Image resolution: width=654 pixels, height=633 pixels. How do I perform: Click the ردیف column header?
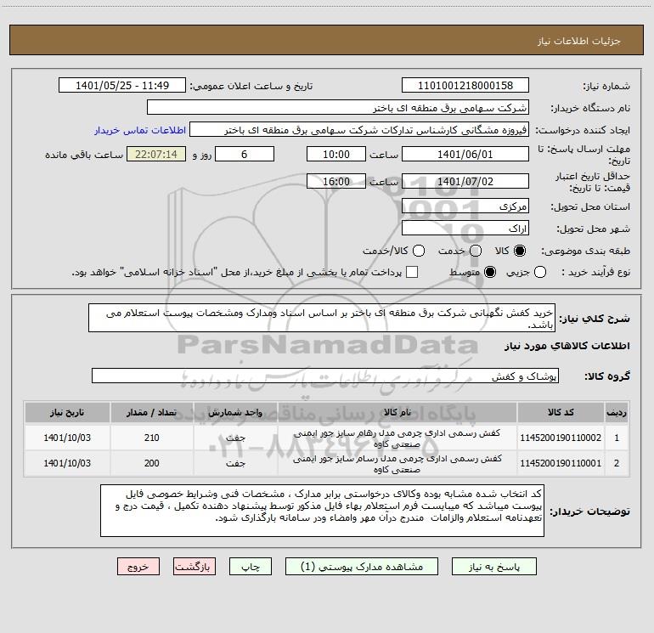617,412
